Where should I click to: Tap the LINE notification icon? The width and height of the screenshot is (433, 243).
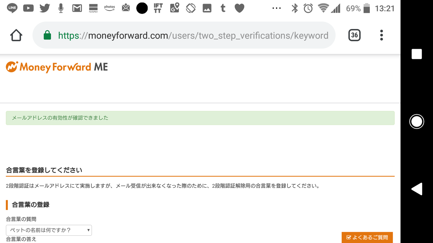pos(12,8)
